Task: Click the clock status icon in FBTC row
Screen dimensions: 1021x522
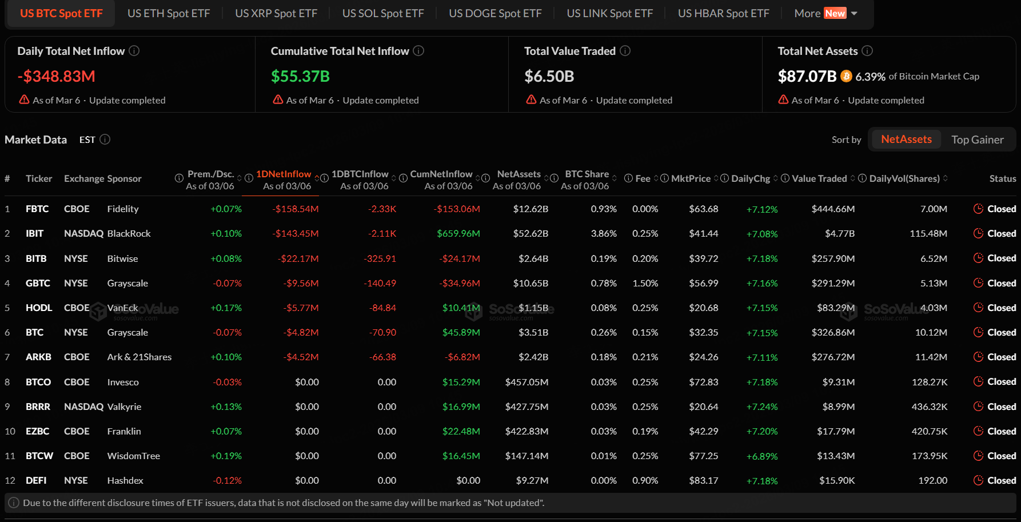Action: coord(978,209)
